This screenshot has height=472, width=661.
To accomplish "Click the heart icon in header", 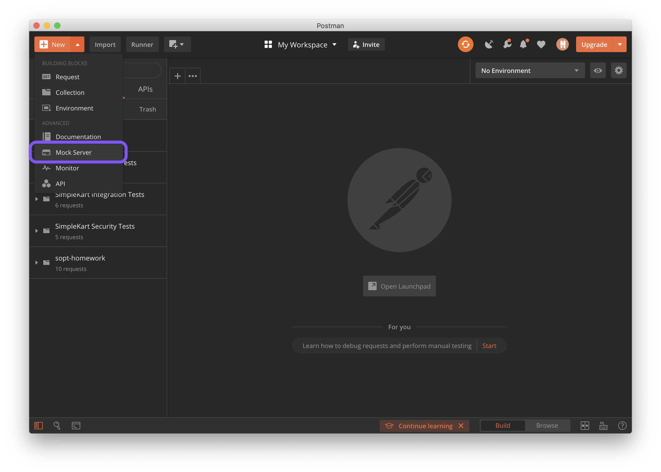I will pos(541,45).
